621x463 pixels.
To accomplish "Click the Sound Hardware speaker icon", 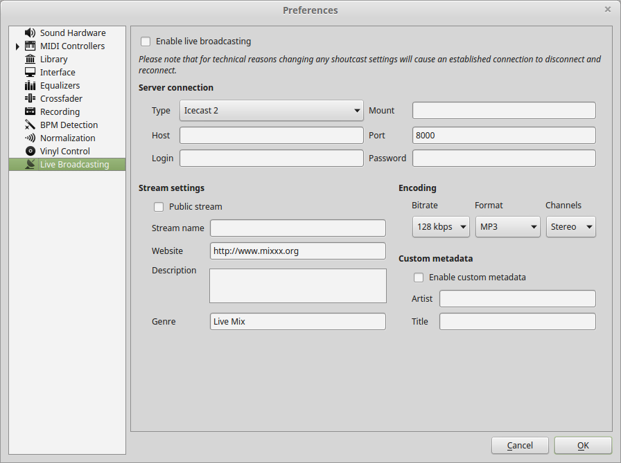I will pyautogui.click(x=30, y=33).
